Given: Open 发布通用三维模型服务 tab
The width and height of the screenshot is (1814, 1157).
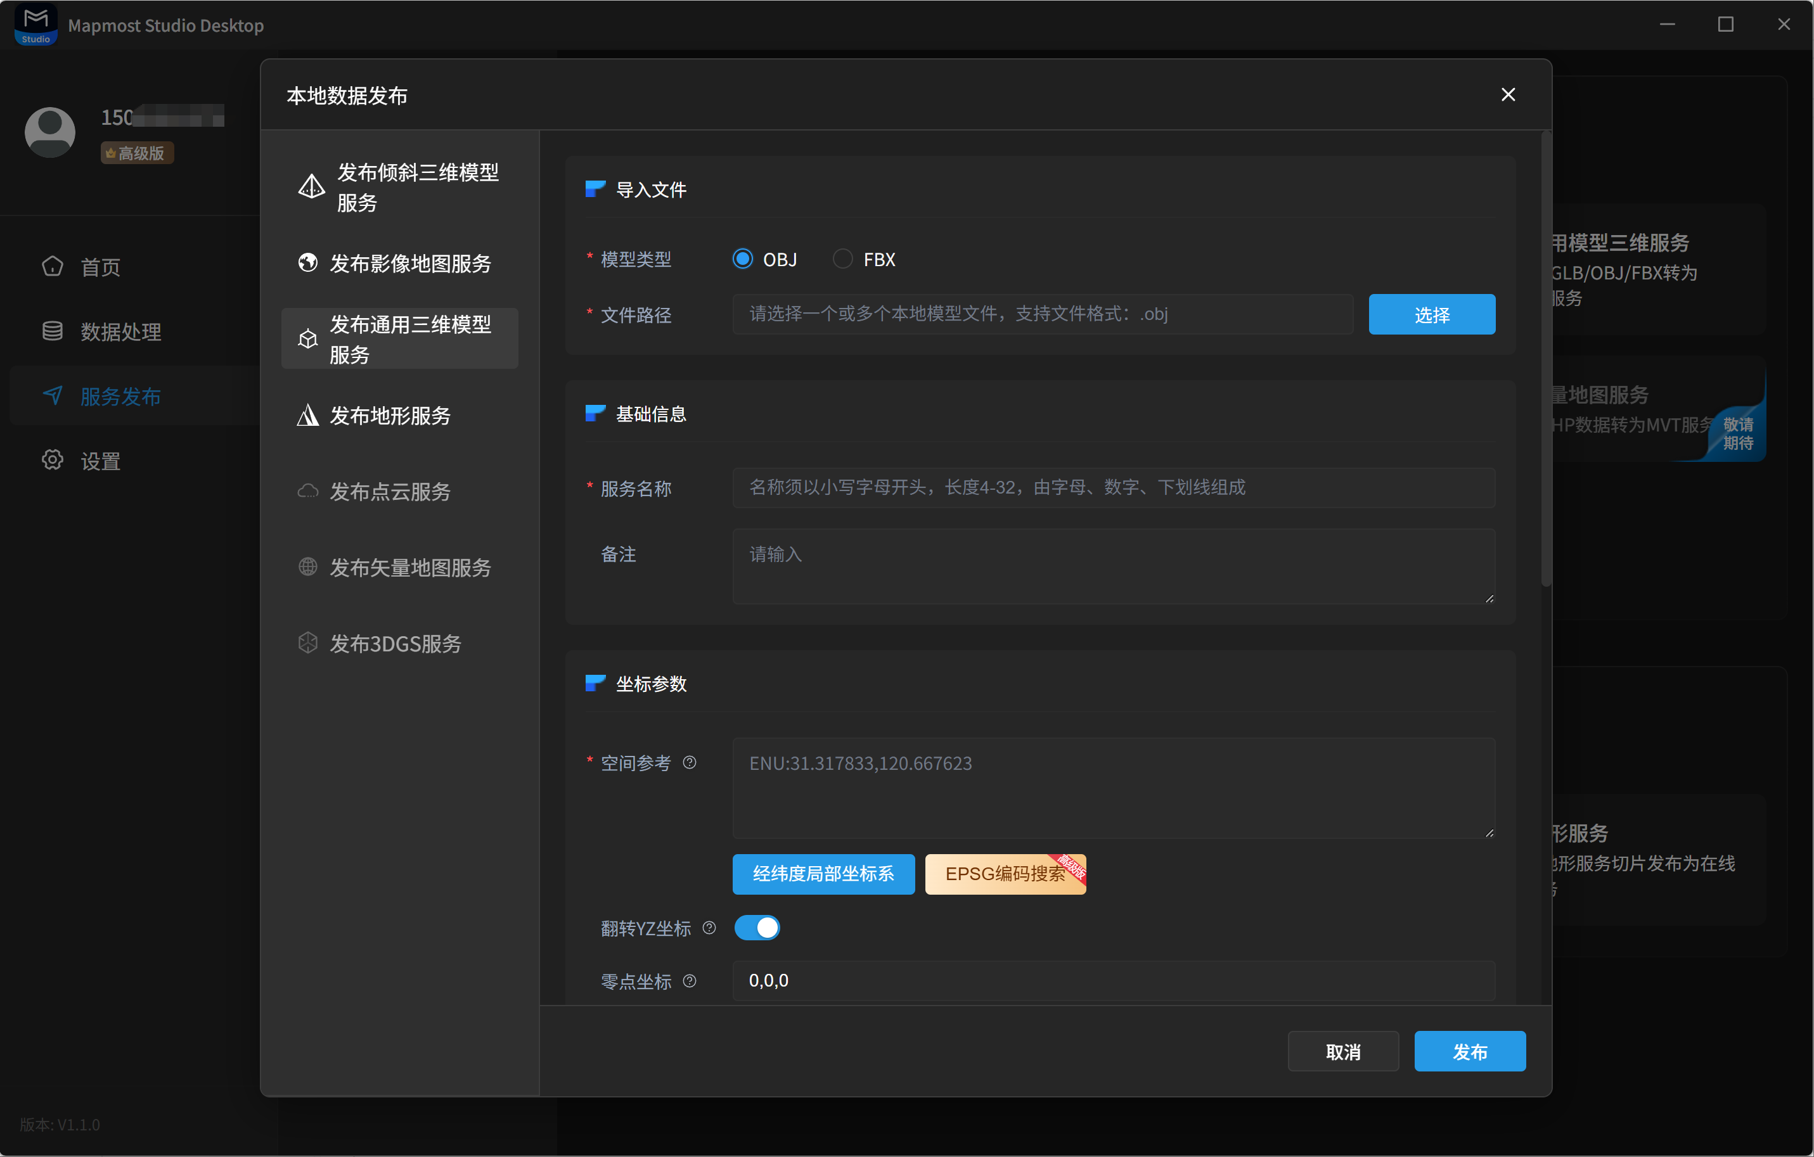Looking at the screenshot, I should coord(400,338).
